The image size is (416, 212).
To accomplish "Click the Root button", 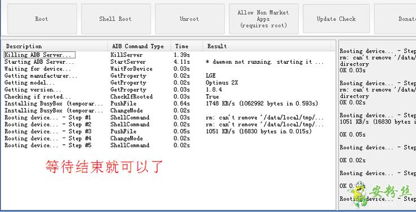I will (42, 19).
